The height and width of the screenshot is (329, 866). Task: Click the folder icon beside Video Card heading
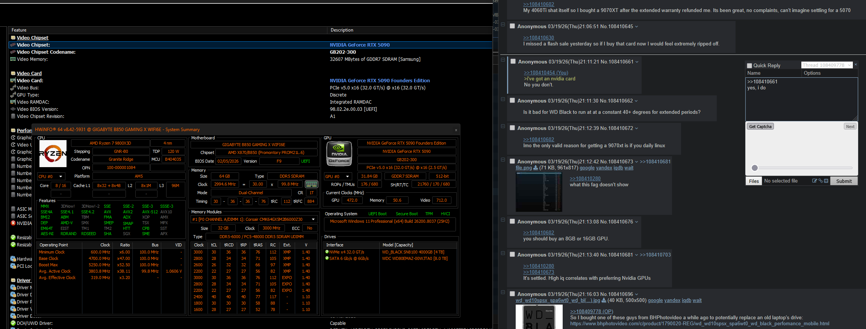tap(13, 73)
